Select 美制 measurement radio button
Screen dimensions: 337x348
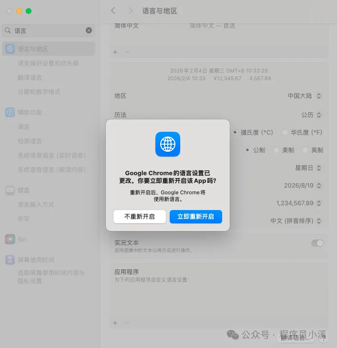point(276,150)
